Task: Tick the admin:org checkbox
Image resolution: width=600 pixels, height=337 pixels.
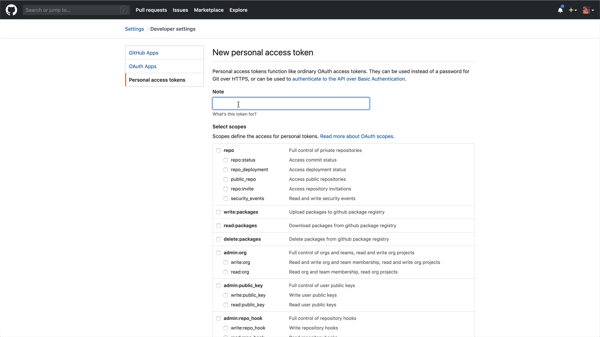Action: click(x=218, y=253)
